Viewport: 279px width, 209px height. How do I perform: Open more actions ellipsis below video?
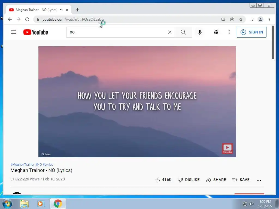click(x=259, y=180)
